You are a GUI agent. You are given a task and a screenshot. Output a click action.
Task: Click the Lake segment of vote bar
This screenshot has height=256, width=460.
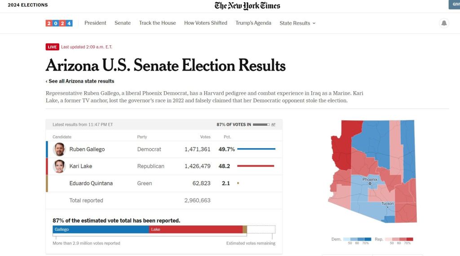click(x=195, y=230)
